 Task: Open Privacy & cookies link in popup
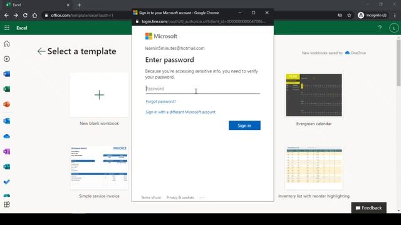(x=180, y=197)
